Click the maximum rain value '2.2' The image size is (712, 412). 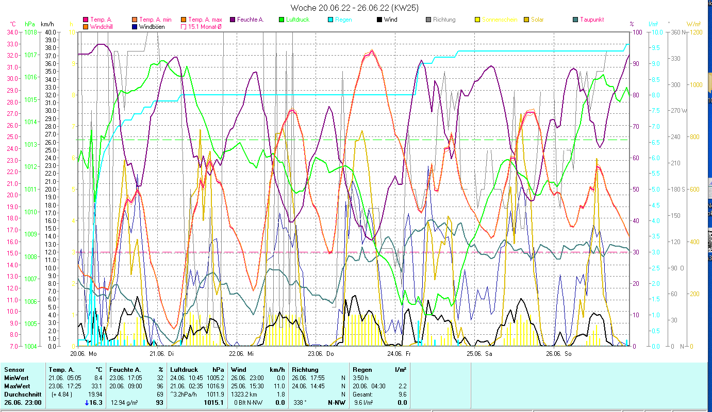tap(402, 386)
